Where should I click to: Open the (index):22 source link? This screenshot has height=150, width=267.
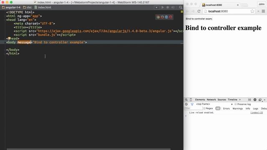point(257,112)
